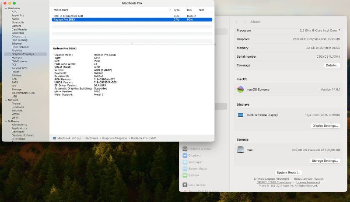Select Disabled Software in sidebar
Viewport: 350px width, 202px height.
pos(23,136)
